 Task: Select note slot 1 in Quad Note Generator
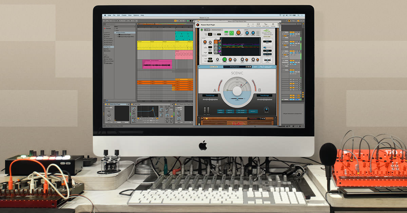(216, 42)
